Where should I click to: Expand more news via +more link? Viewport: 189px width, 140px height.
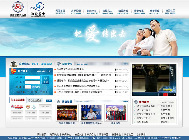pyautogui.click(x=125, y=64)
